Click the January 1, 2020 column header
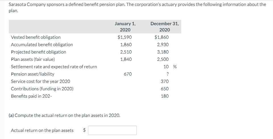Image resolution: width=273 pixels, height=139 pixels. click(125, 27)
